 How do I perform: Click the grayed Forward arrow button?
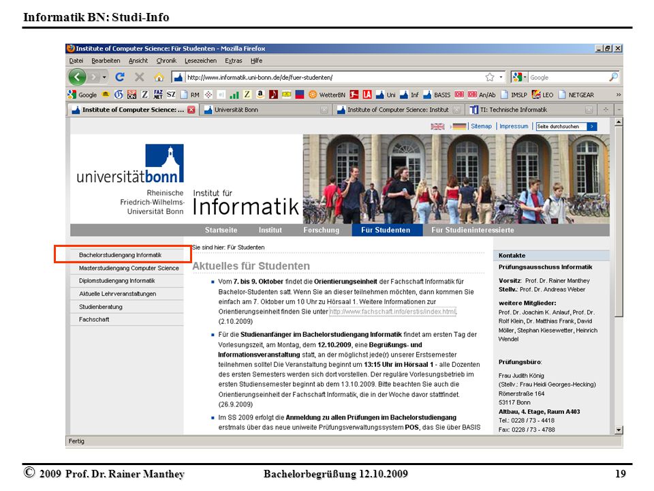tap(94, 77)
